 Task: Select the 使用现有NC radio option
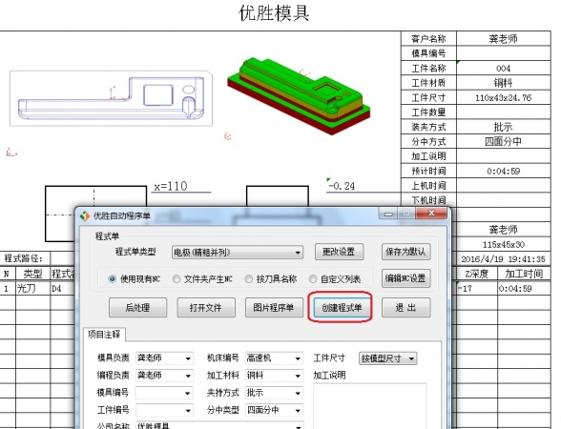(113, 278)
